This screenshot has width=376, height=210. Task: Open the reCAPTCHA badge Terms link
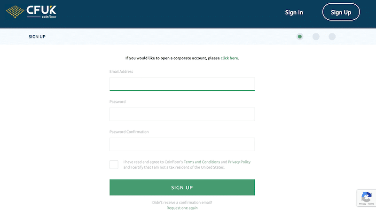(371, 204)
